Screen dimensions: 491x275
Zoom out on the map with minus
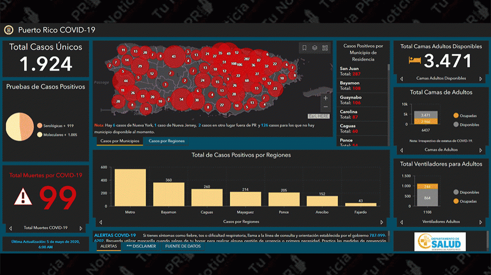point(326,107)
